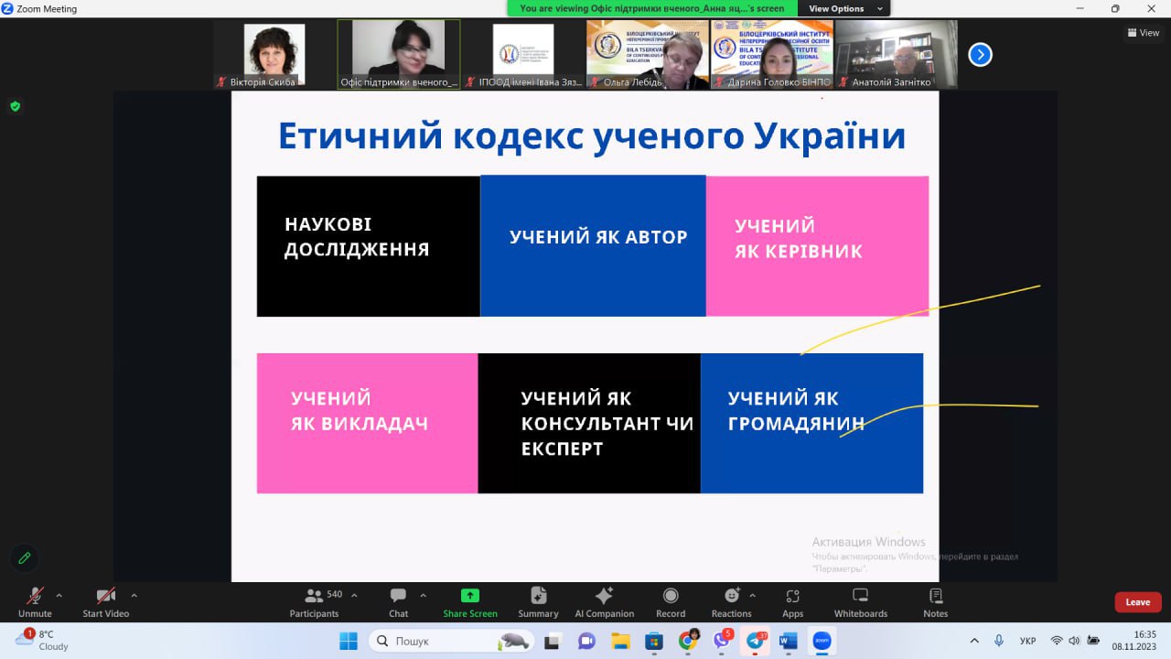Launch the AI Companion
The height and width of the screenshot is (659, 1171).
pyautogui.click(x=604, y=602)
